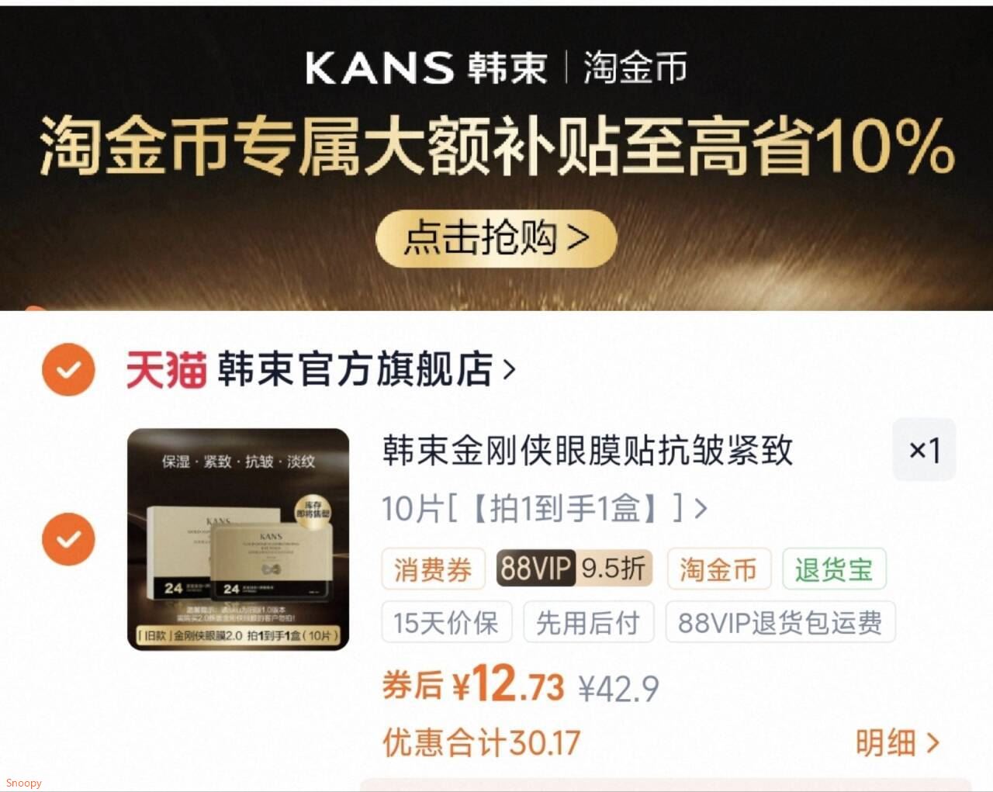This screenshot has height=792, width=993.
Task: Tap the 15天价保 service tag
Action: coord(447,622)
